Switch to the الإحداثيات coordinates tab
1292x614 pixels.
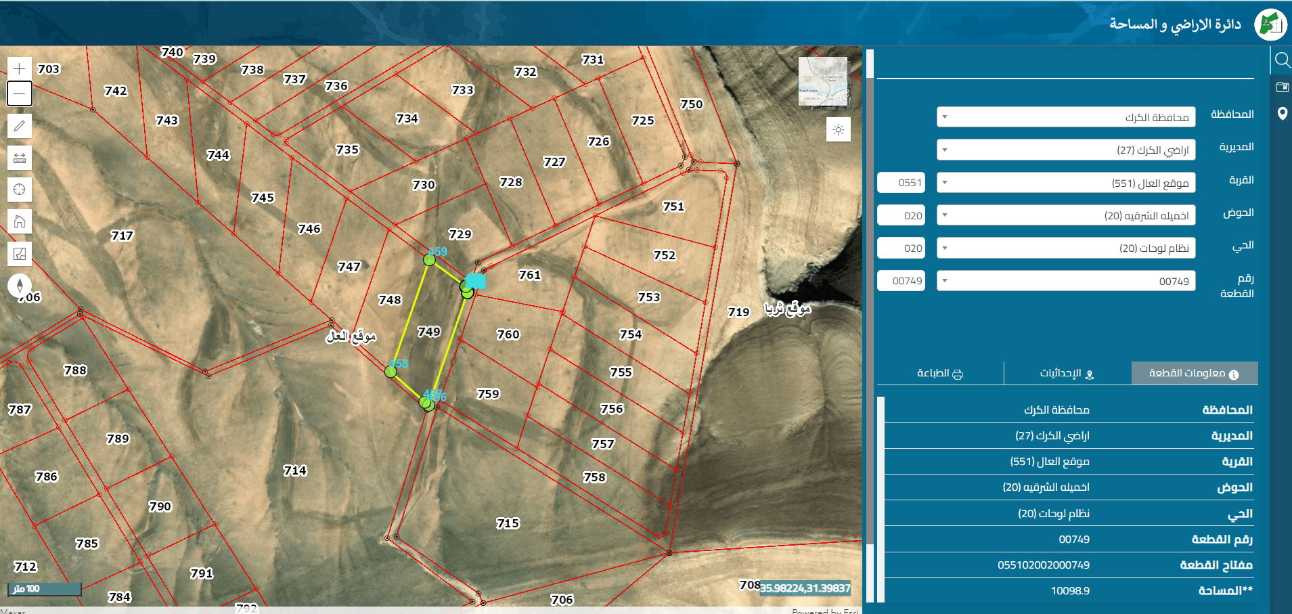[1067, 373]
